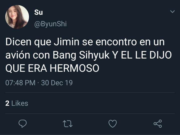
Task: Like the tweet with the heart icon
Action: point(112,124)
